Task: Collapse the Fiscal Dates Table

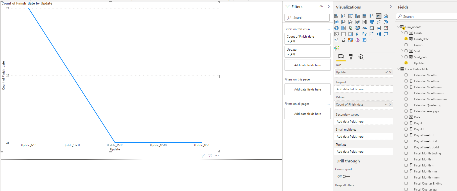Action: click(398, 69)
